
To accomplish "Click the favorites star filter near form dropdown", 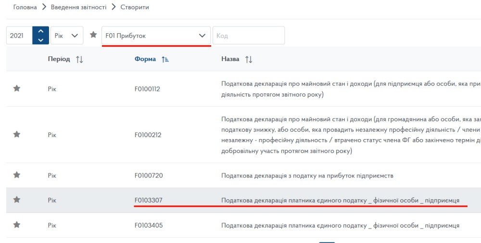I will (x=93, y=35).
